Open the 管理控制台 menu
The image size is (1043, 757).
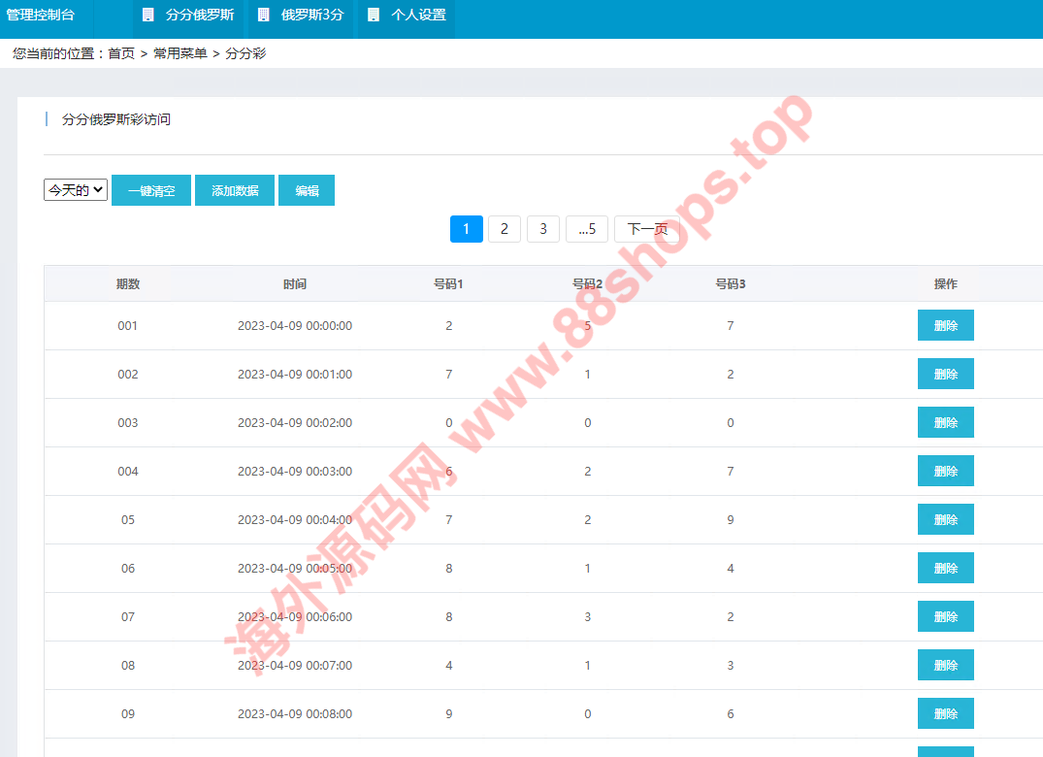click(41, 16)
